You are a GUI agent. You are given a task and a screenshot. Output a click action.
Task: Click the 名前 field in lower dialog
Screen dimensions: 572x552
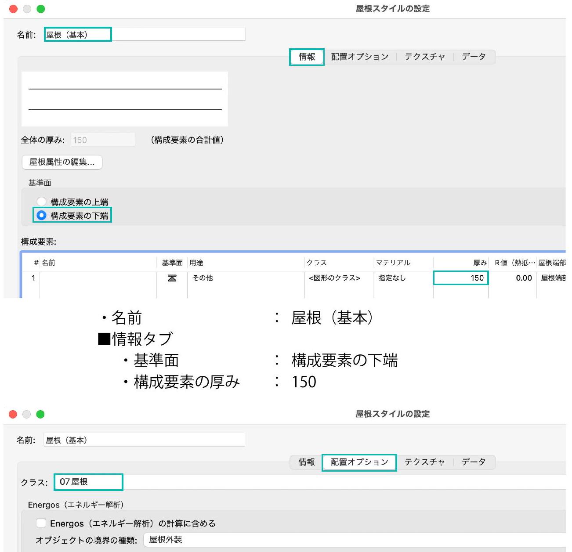(x=144, y=440)
